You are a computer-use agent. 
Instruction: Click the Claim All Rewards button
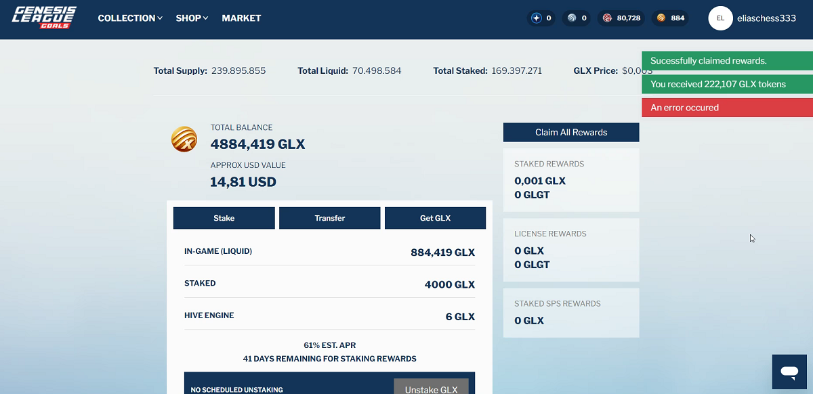coord(571,132)
